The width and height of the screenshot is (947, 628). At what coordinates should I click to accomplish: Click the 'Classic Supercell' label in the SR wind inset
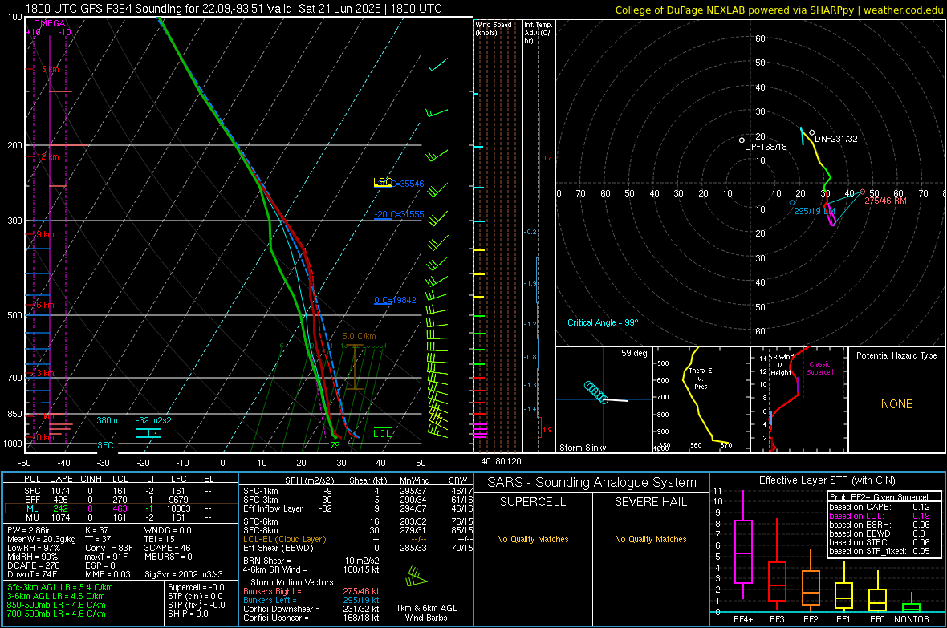click(x=819, y=368)
